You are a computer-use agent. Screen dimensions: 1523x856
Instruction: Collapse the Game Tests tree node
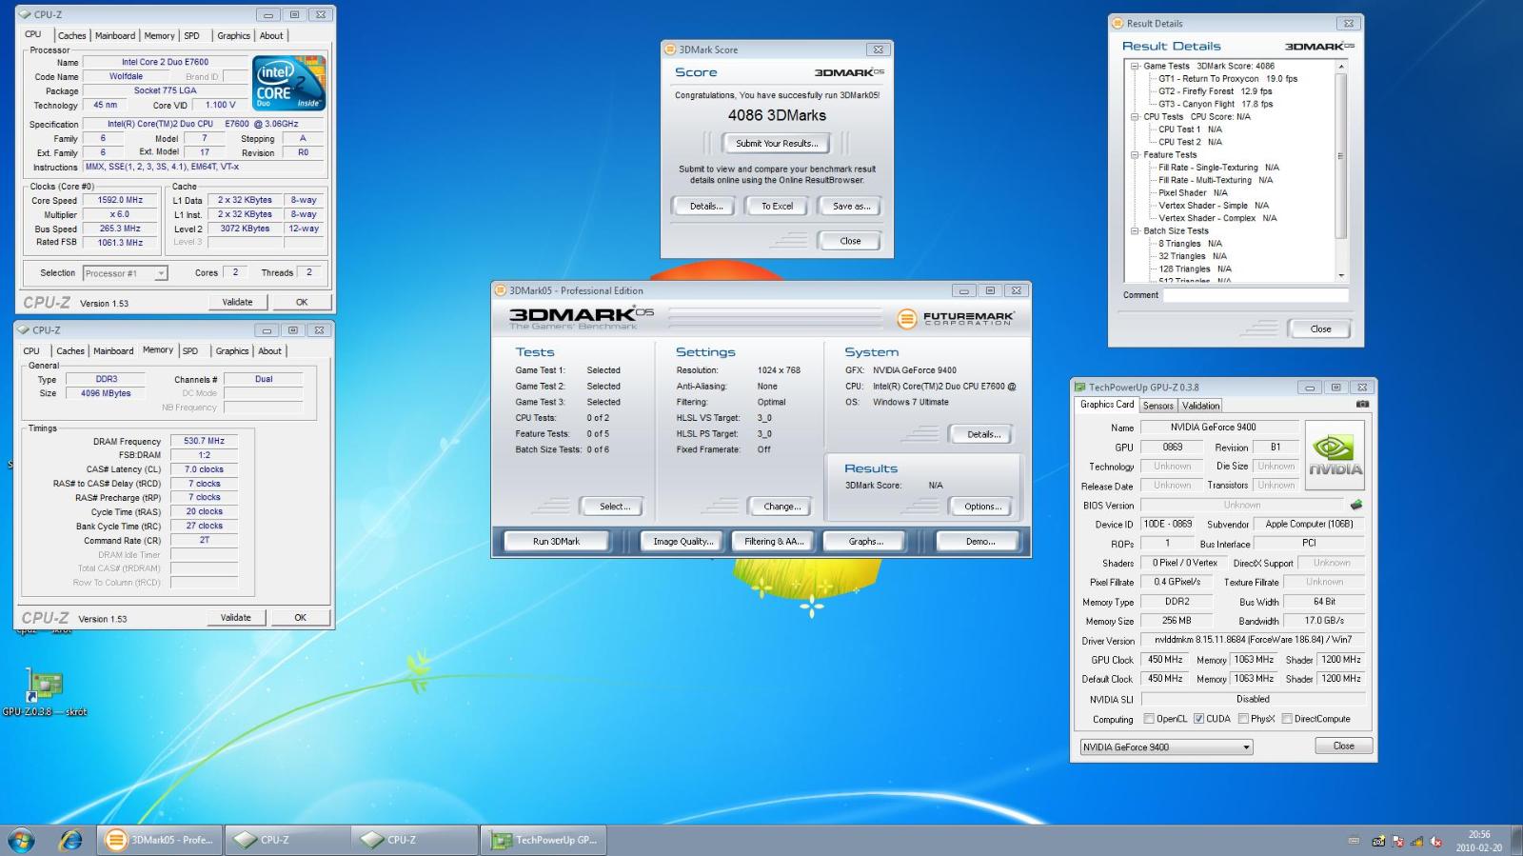click(x=1135, y=66)
